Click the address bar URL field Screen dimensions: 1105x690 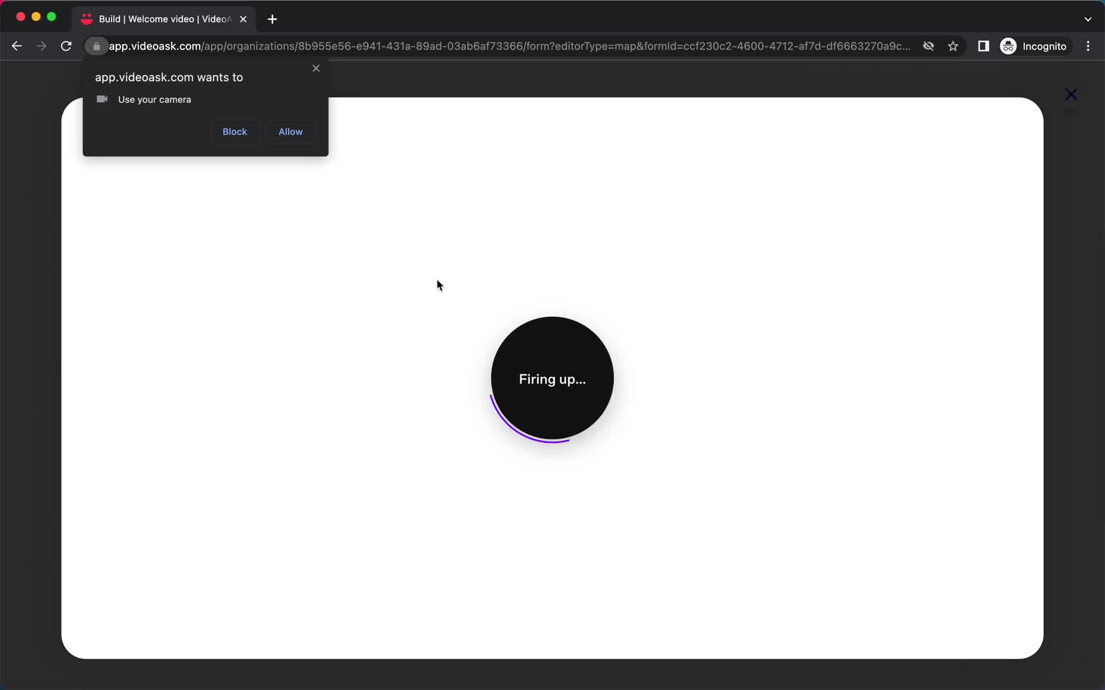(x=509, y=45)
